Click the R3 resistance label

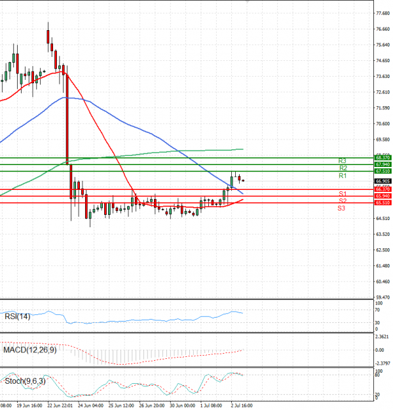(x=342, y=161)
